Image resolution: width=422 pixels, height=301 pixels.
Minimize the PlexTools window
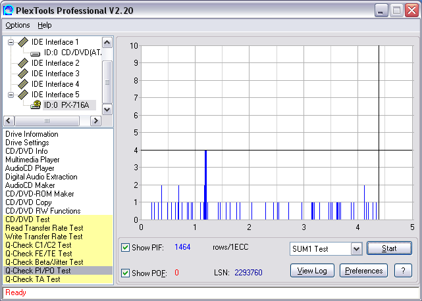[x=381, y=11]
